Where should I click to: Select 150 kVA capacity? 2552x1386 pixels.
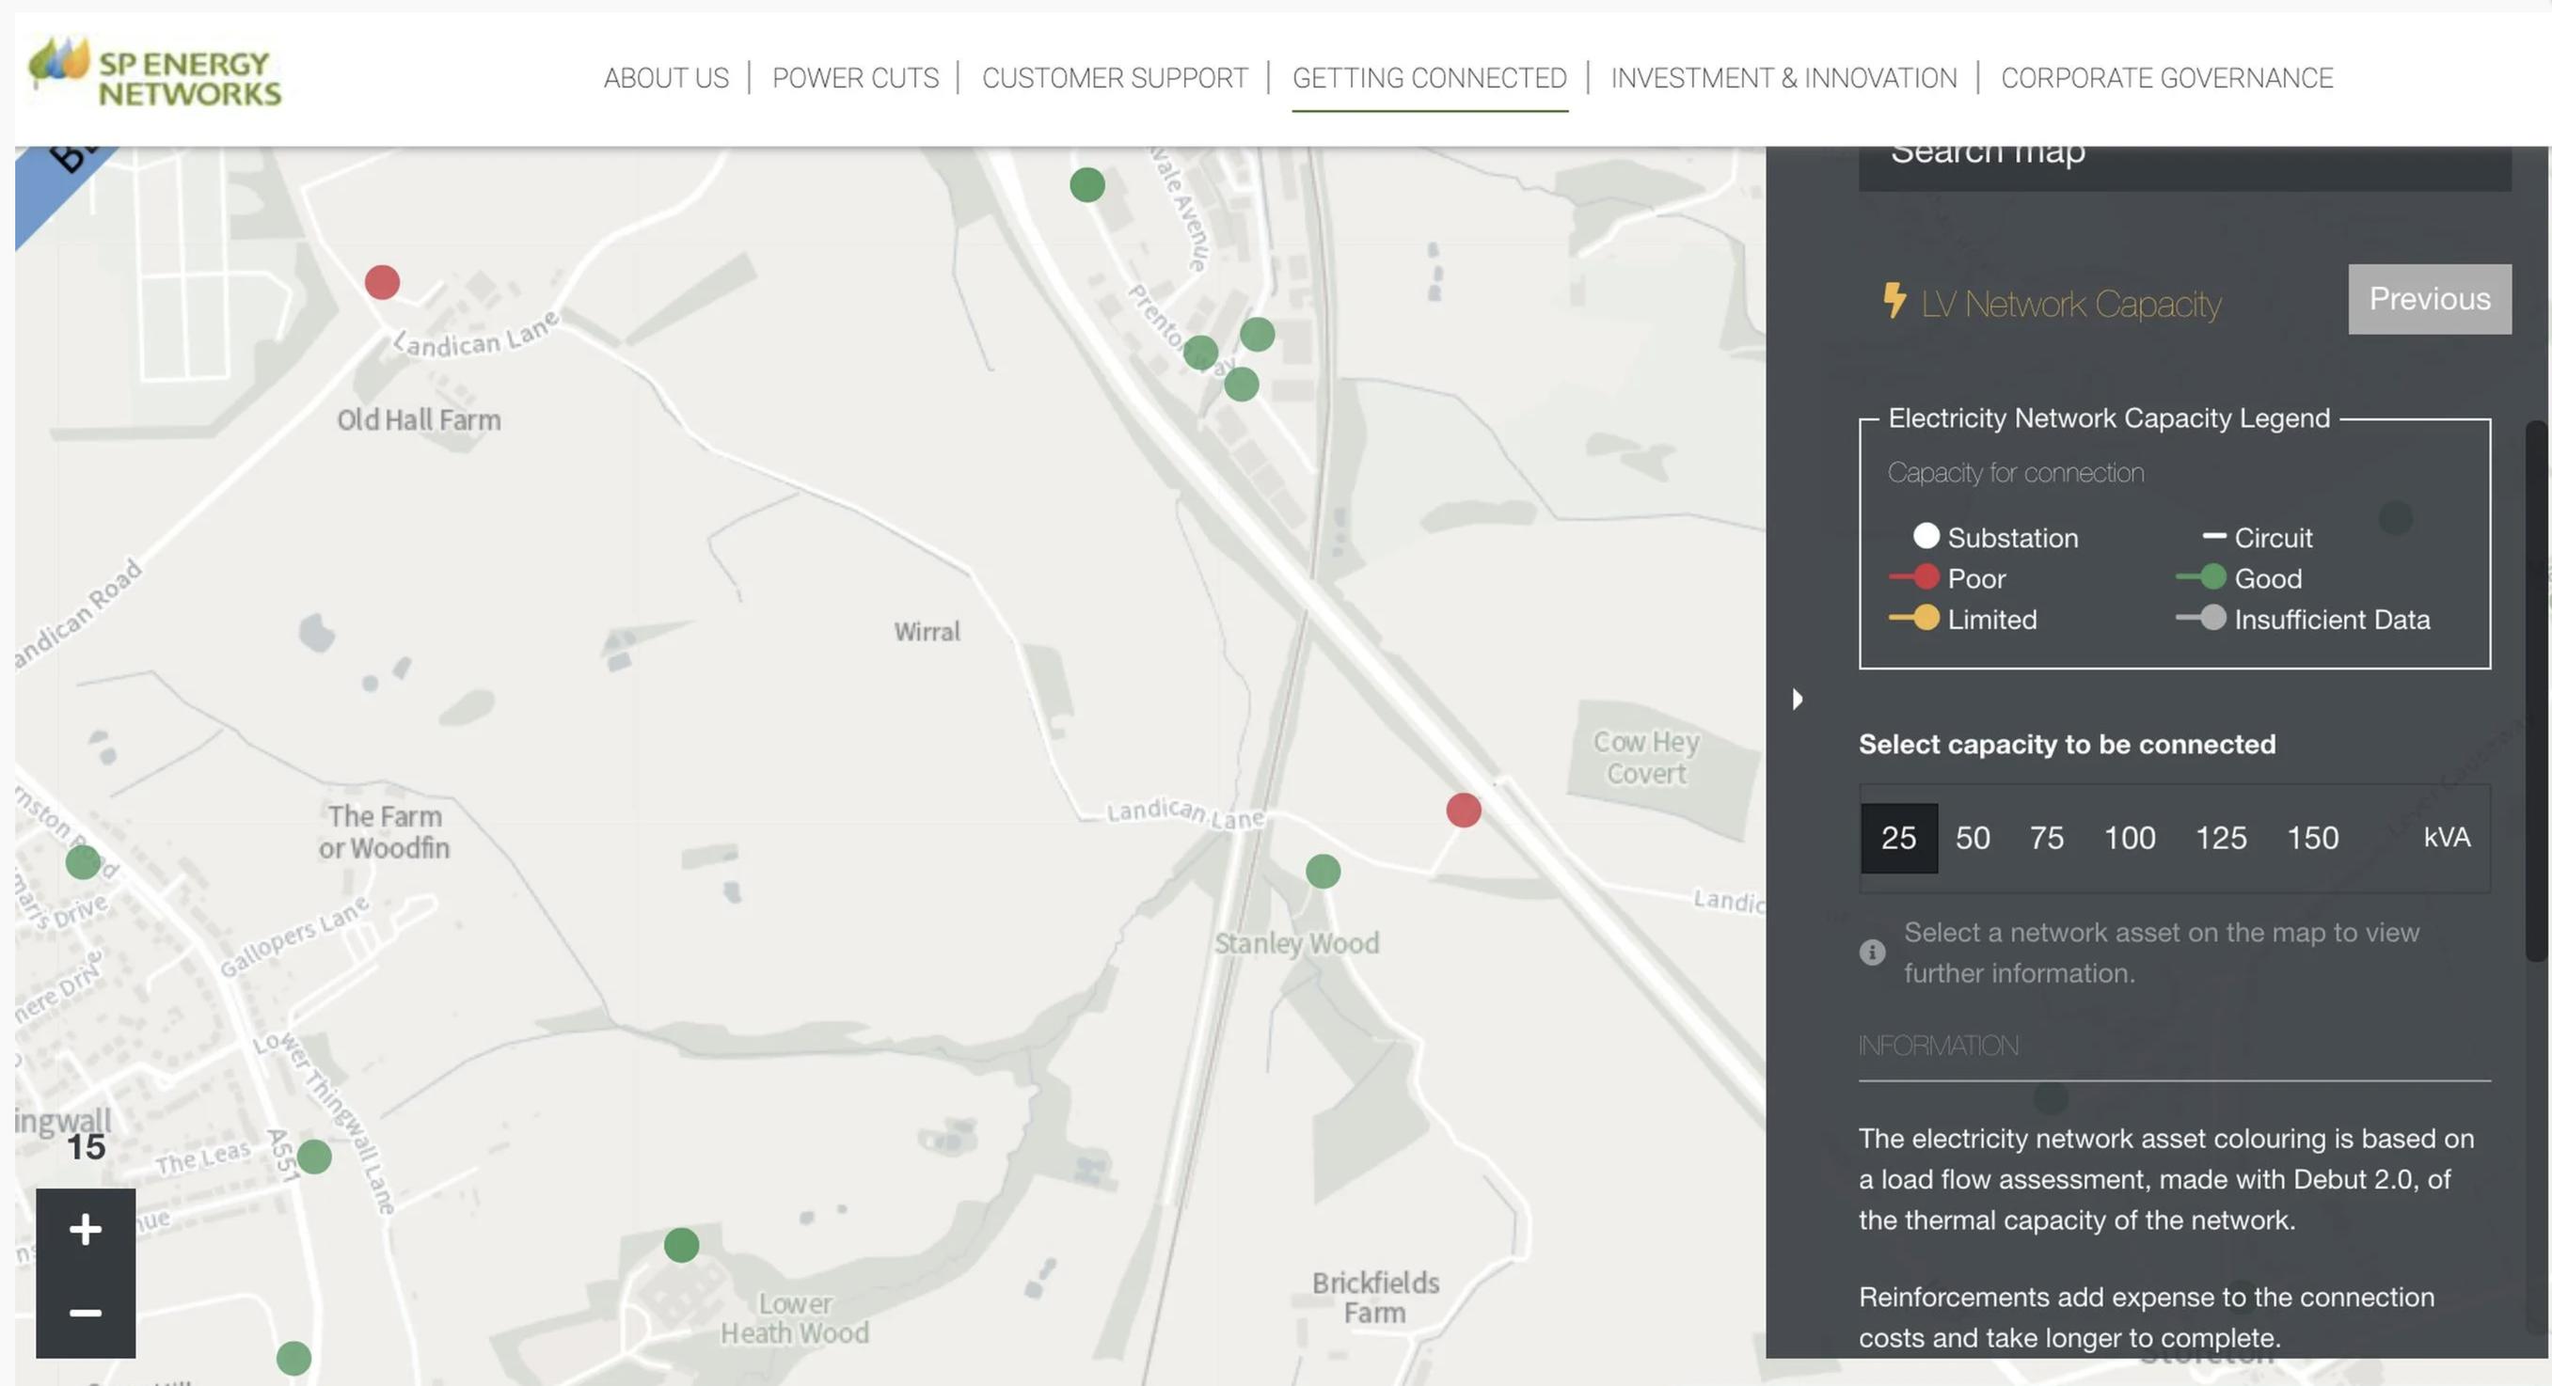pyautogui.click(x=2312, y=838)
